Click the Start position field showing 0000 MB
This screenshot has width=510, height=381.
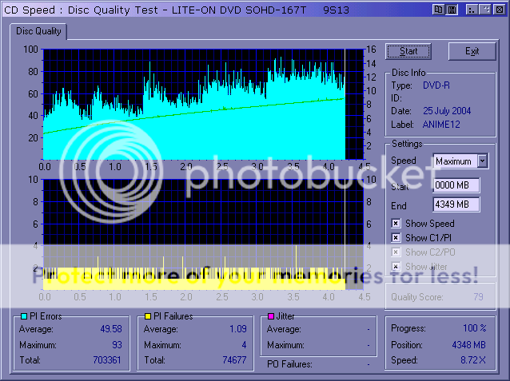pyautogui.click(x=456, y=185)
